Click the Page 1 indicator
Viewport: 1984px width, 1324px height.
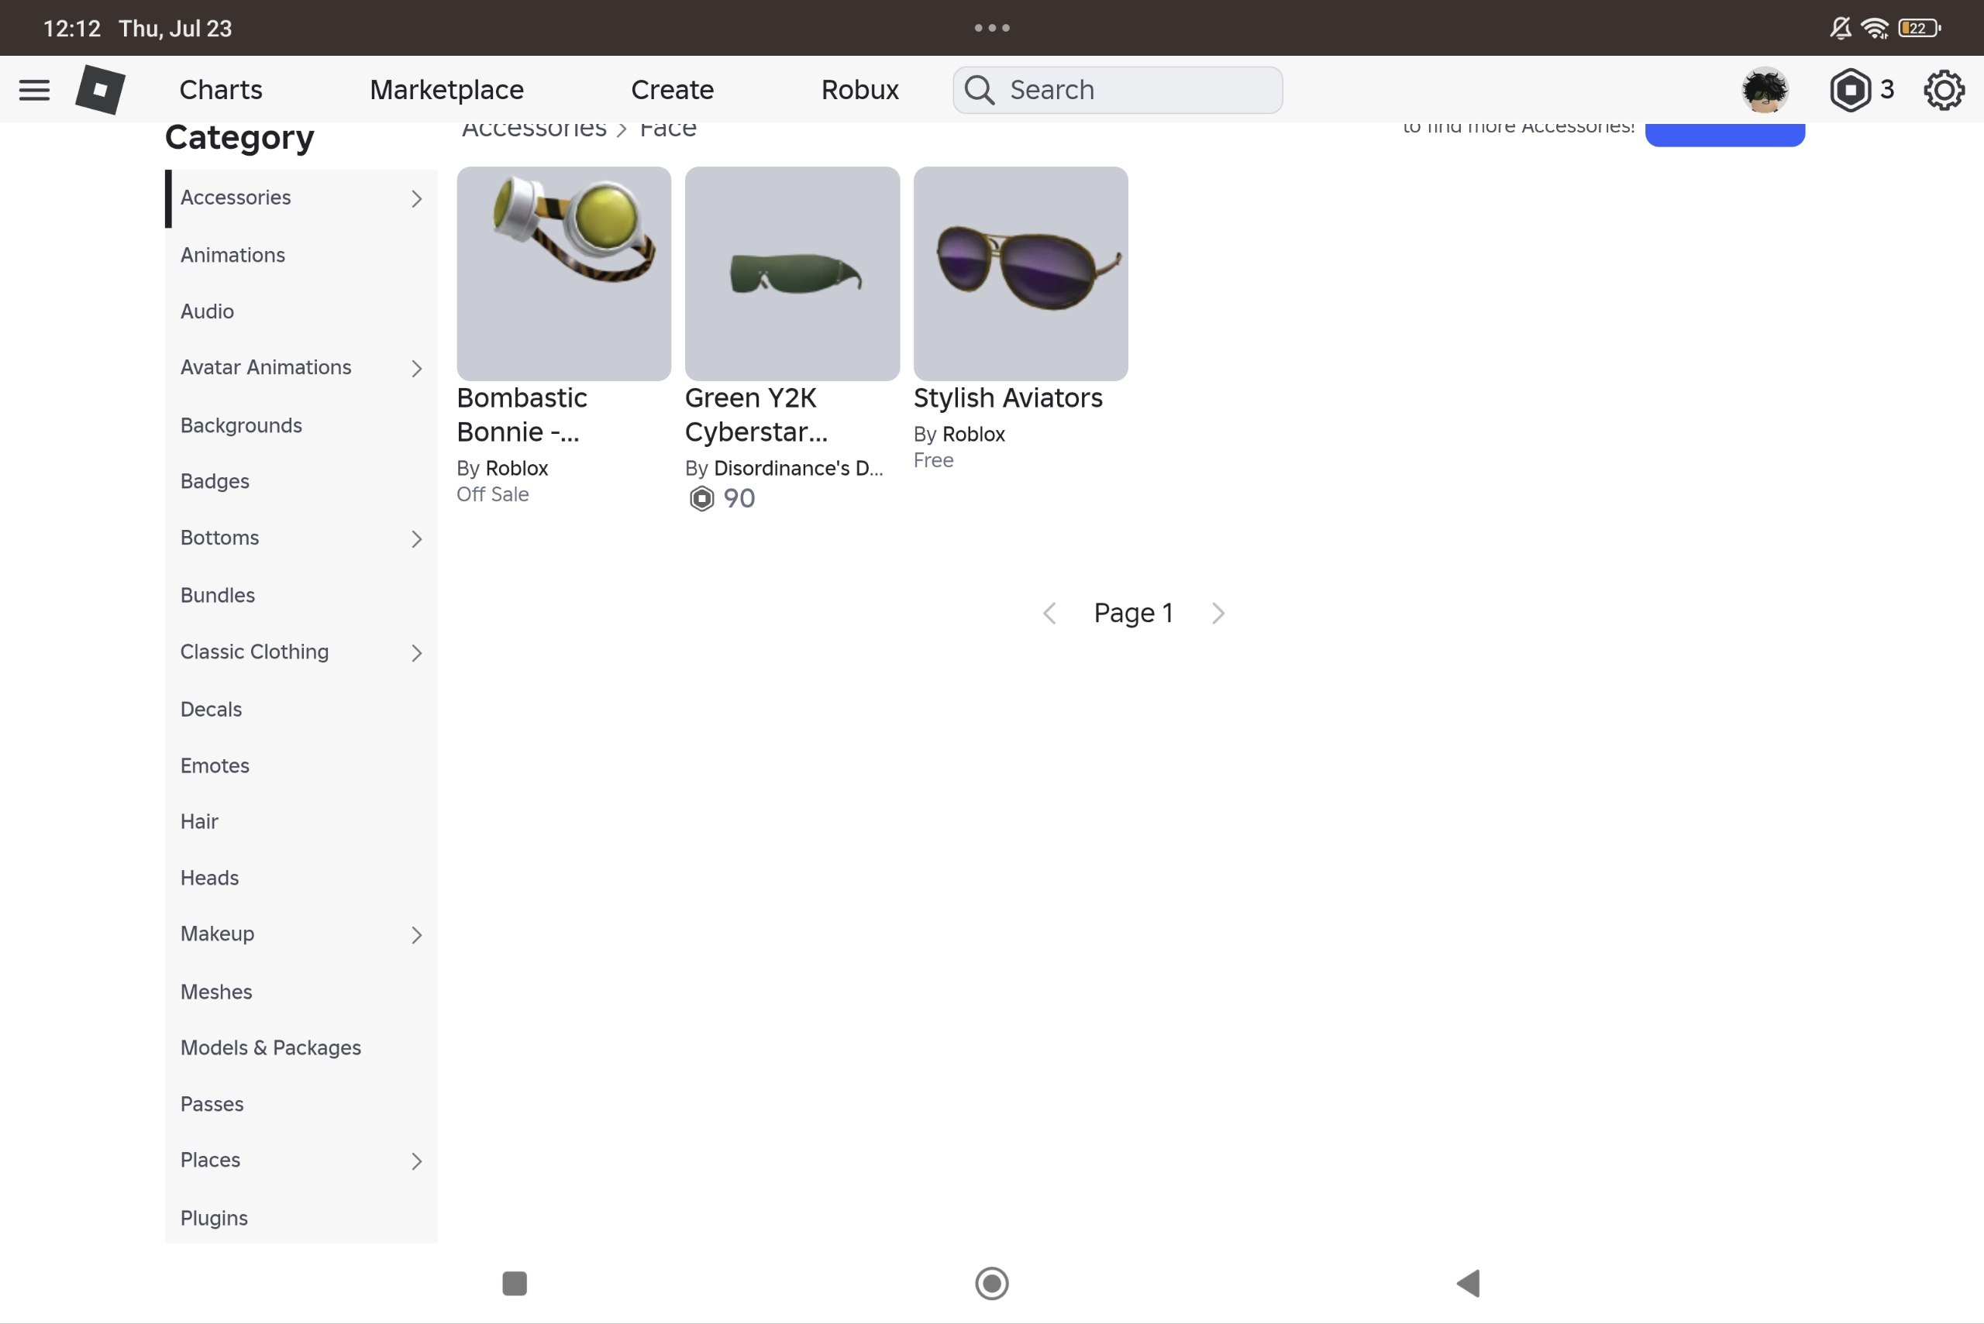pyautogui.click(x=1134, y=613)
